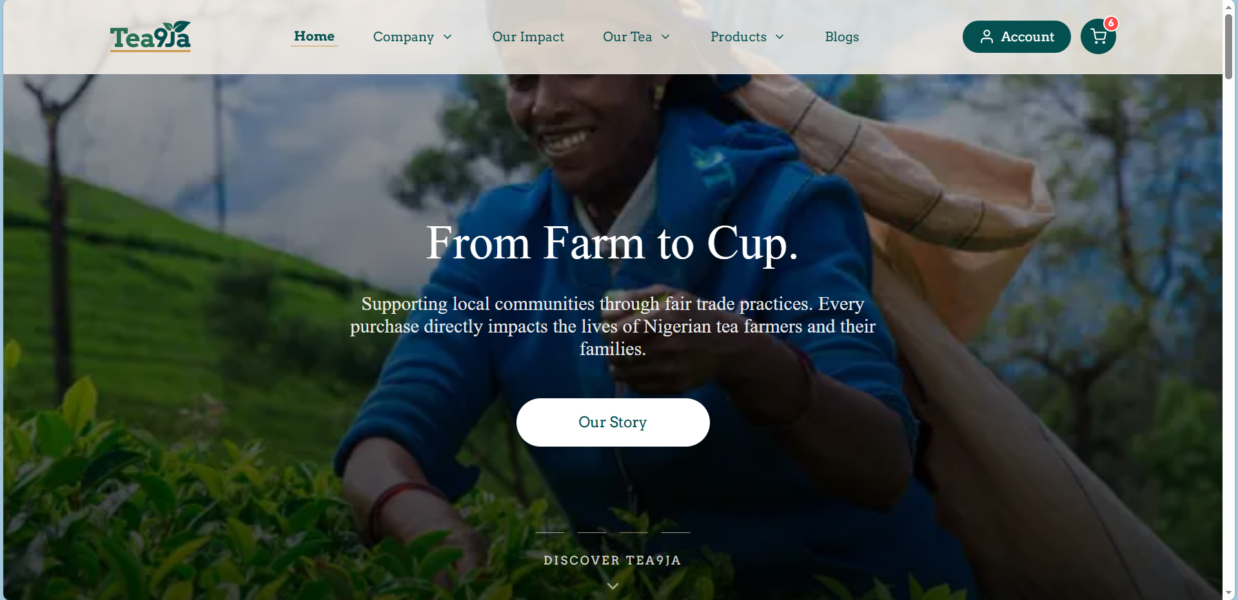The height and width of the screenshot is (600, 1238).
Task: Click the DISCOVER TEA9JA text
Action: point(613,560)
